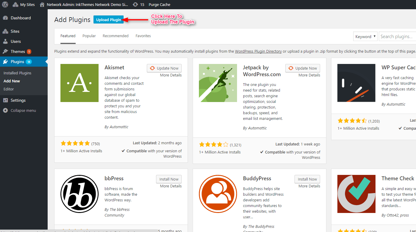This screenshot has width=416, height=232.
Task: Switch to the Favorites tab
Action: tap(143, 36)
